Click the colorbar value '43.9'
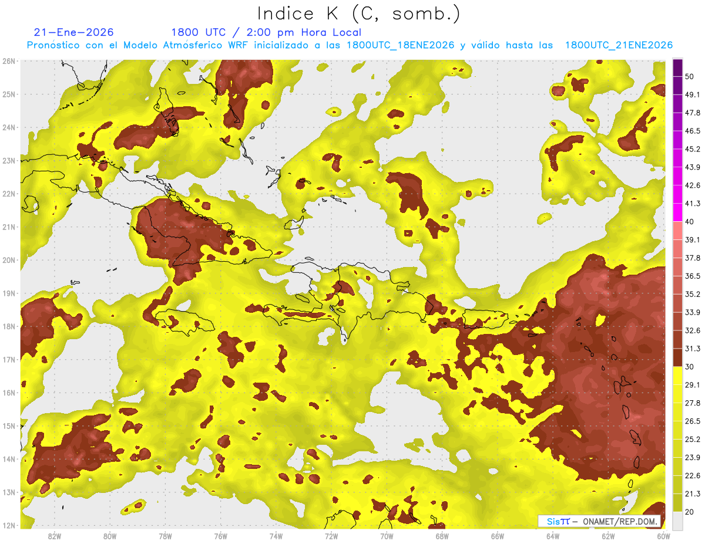705x544 pixels. coord(693,167)
